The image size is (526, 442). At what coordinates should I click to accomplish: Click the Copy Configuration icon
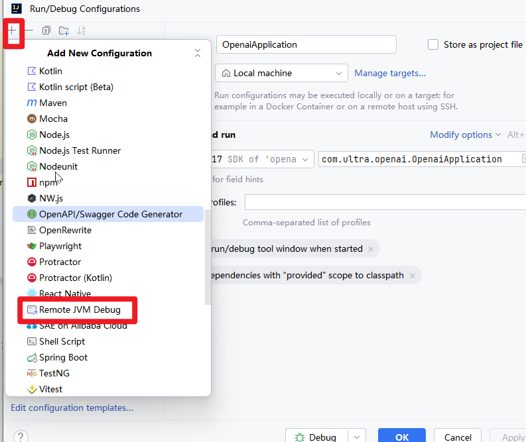tap(46, 30)
